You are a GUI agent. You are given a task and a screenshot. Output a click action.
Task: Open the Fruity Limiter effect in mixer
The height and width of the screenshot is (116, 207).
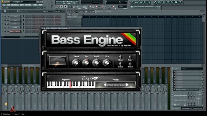pyautogui.click(x=187, y=90)
